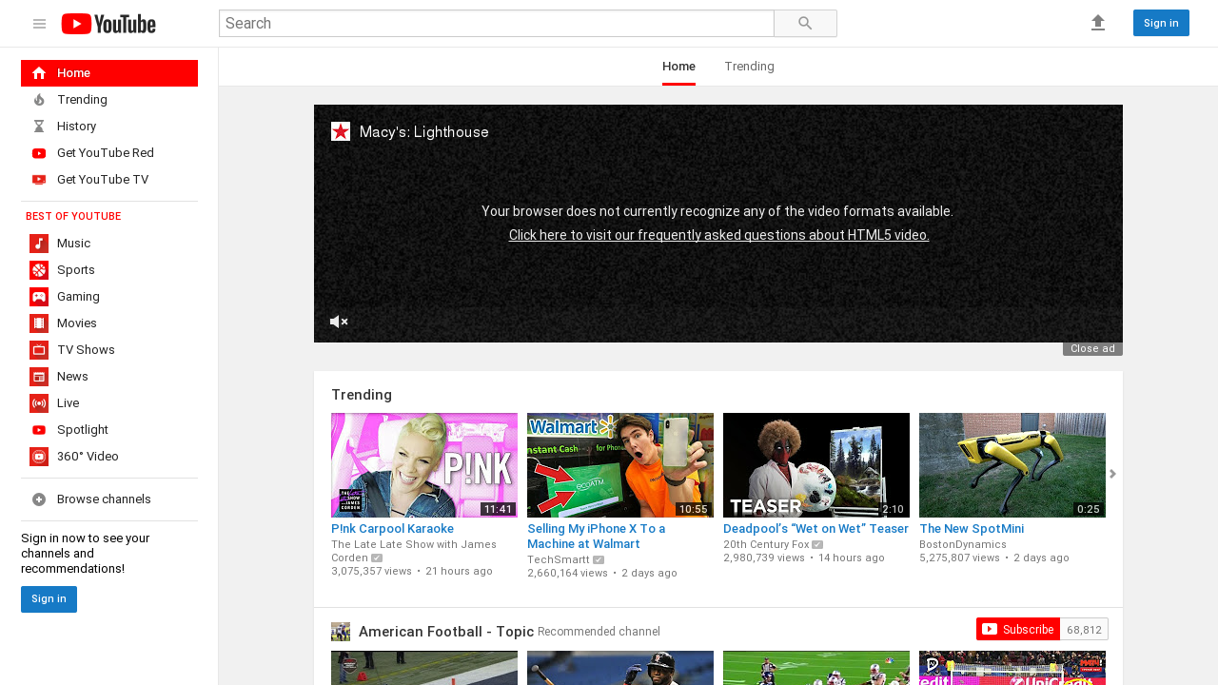This screenshot has width=1218, height=685.
Task: Focus the Search input field
Action: 497,24
